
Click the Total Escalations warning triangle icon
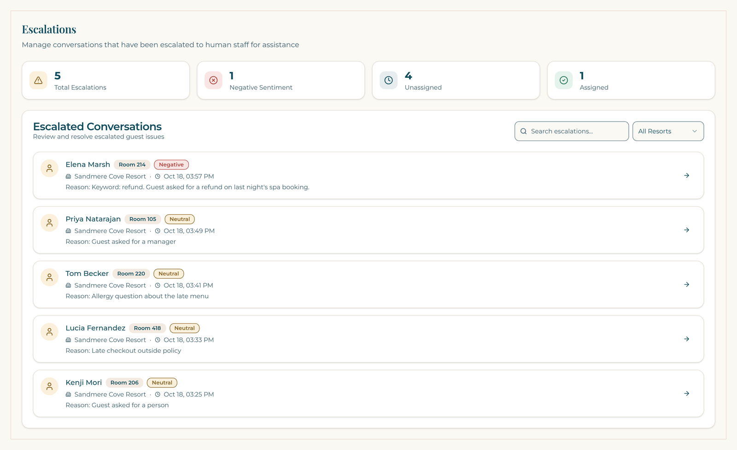pyautogui.click(x=38, y=80)
